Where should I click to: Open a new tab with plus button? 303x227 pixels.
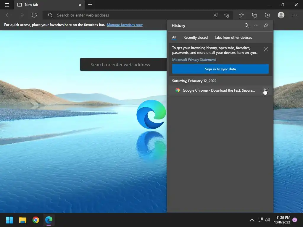[90, 5]
